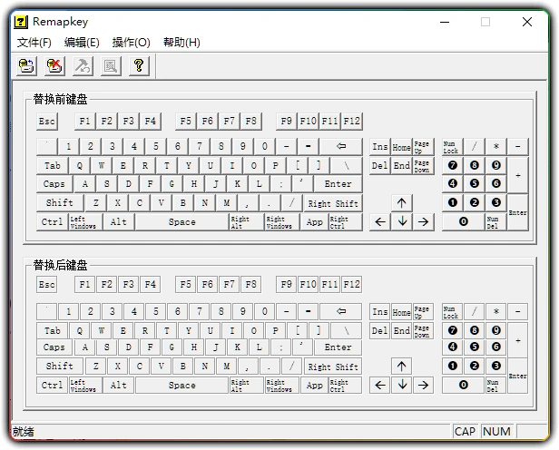Click Caps key on 替换前键盘

point(54,184)
